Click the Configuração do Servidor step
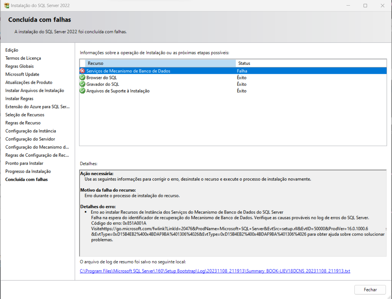 pyautogui.click(x=30, y=139)
